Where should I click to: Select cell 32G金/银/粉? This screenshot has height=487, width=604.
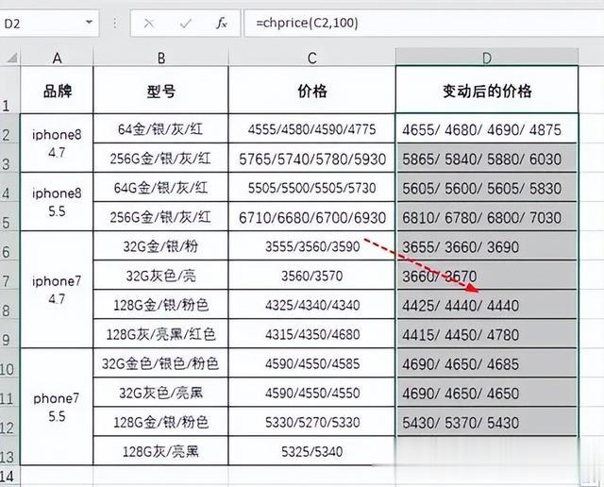[161, 245]
